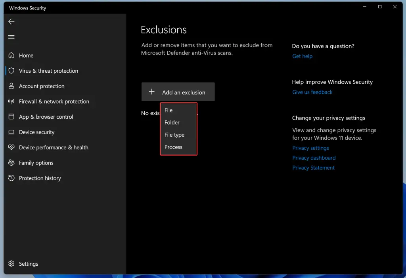Image resolution: width=406 pixels, height=278 pixels.
Task: Expand the navigation pane with hamburger button
Action: (x=11, y=37)
